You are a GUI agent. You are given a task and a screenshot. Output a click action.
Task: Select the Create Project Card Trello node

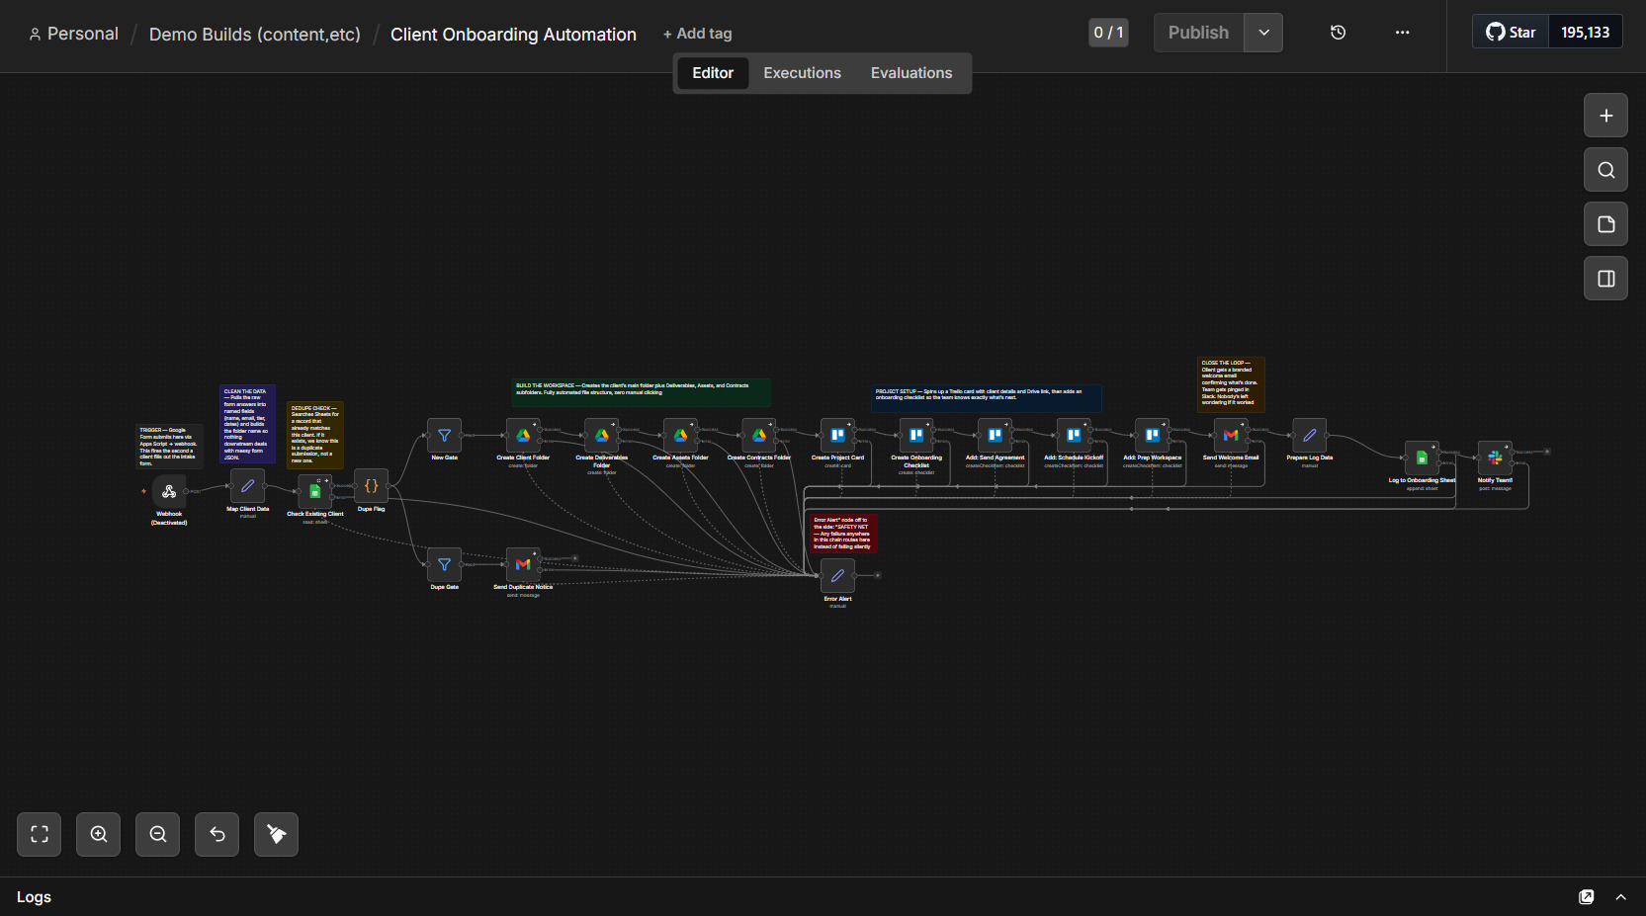coord(837,435)
